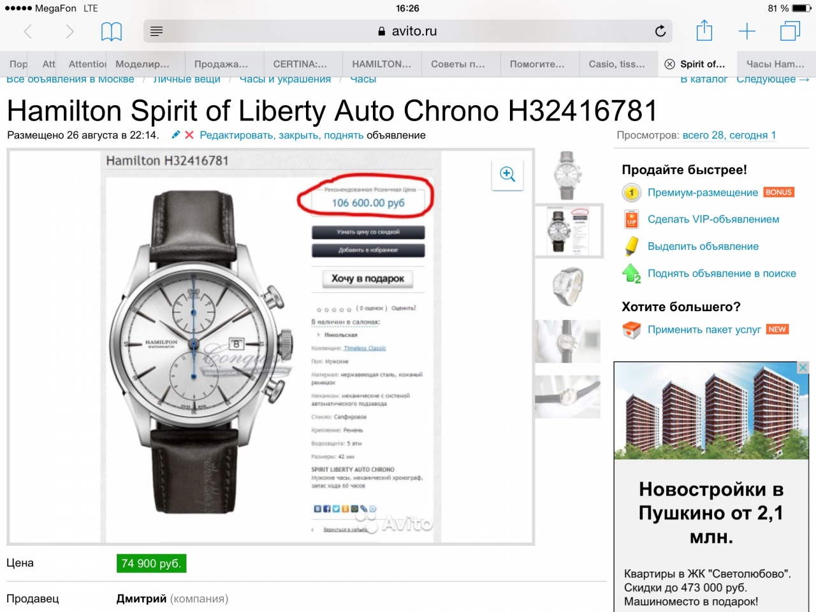Select the wrist watch photo thumbnail
Viewport: 816px width, 612px height.
(x=567, y=342)
